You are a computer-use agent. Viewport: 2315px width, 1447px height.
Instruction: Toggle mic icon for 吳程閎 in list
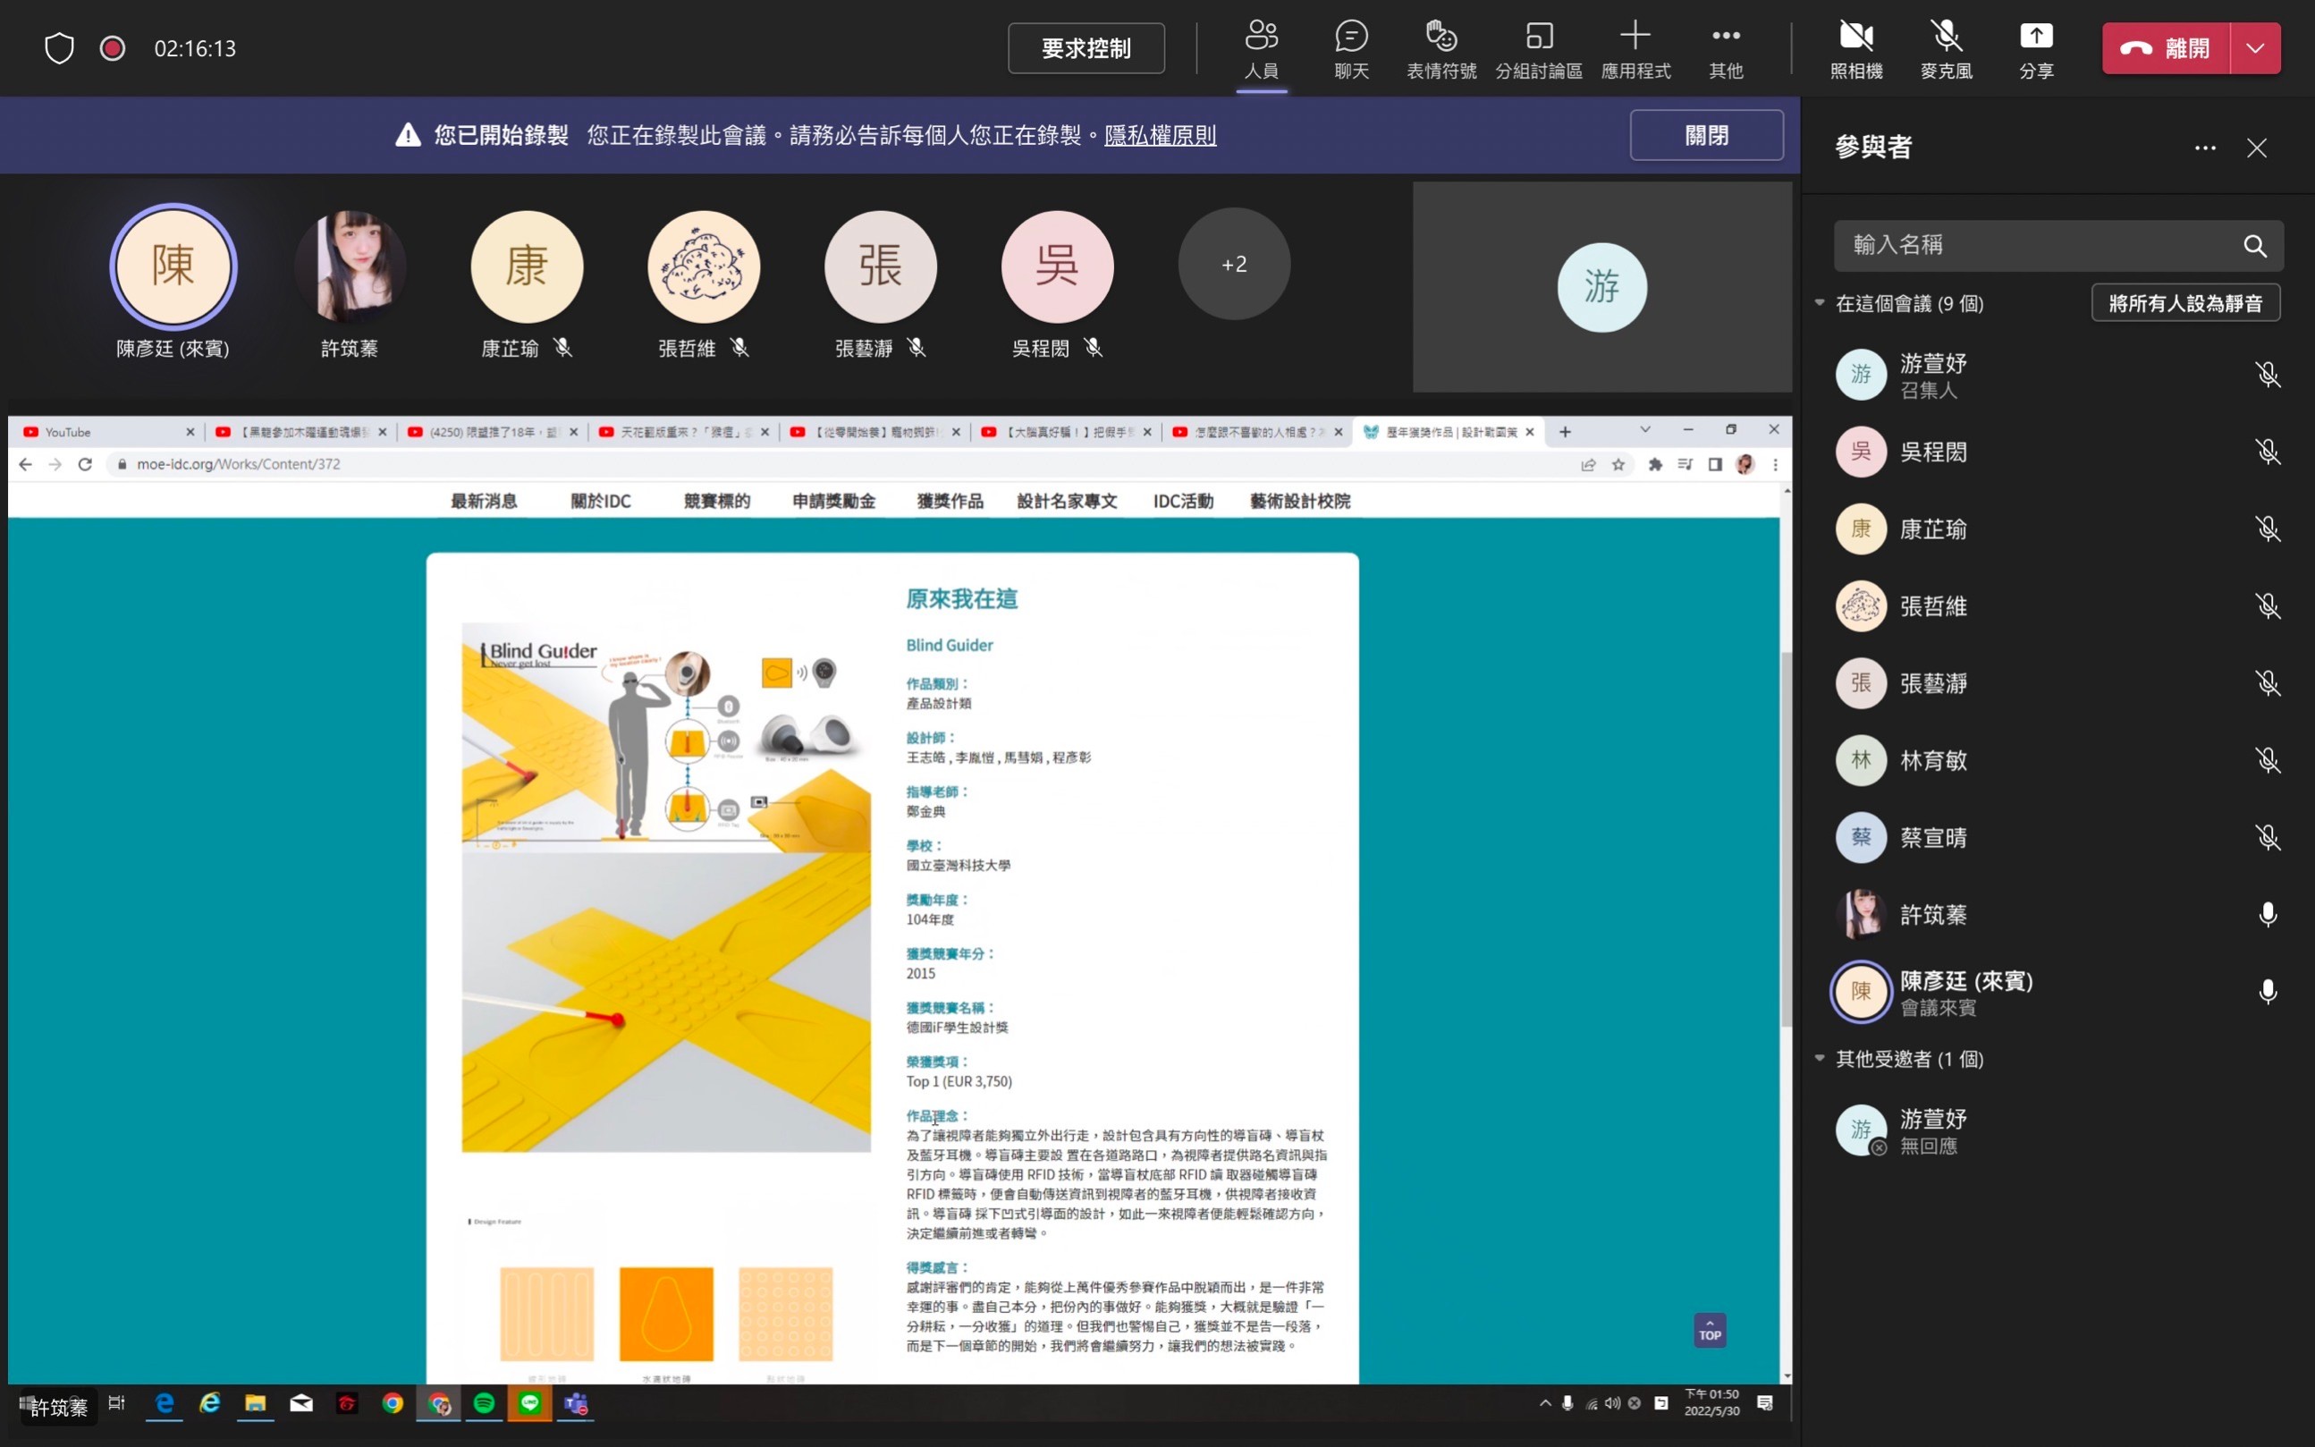(x=2268, y=451)
